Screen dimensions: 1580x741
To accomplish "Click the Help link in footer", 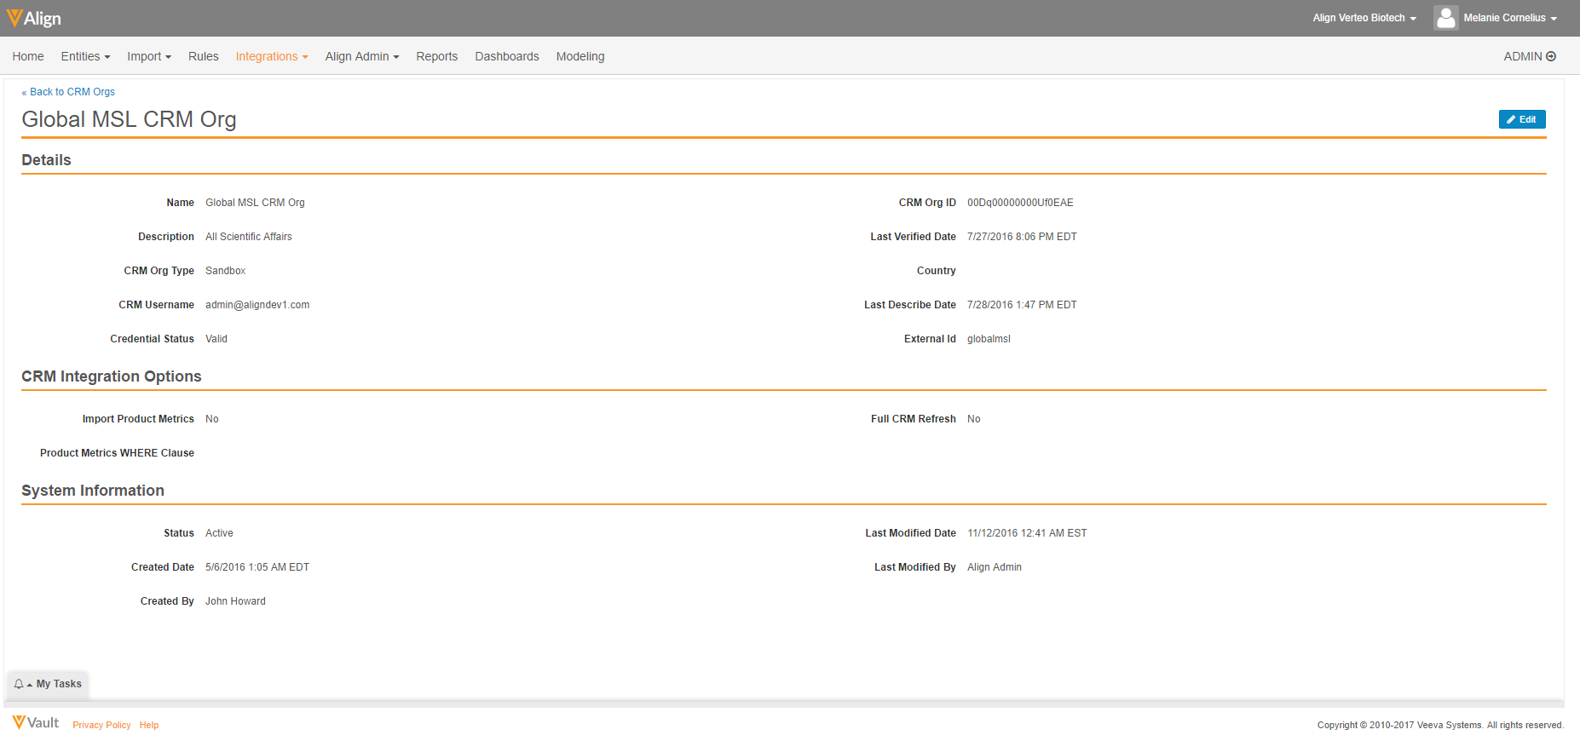I will pyautogui.click(x=149, y=725).
